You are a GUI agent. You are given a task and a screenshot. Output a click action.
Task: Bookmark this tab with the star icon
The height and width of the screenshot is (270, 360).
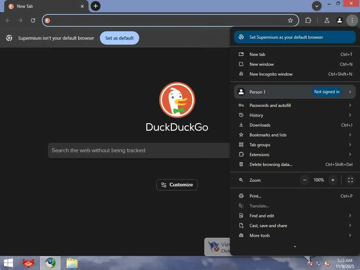290,20
